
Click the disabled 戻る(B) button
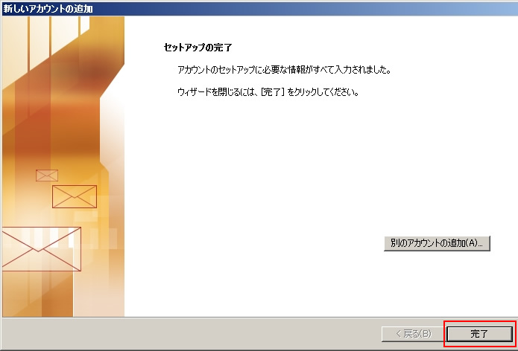(413, 334)
